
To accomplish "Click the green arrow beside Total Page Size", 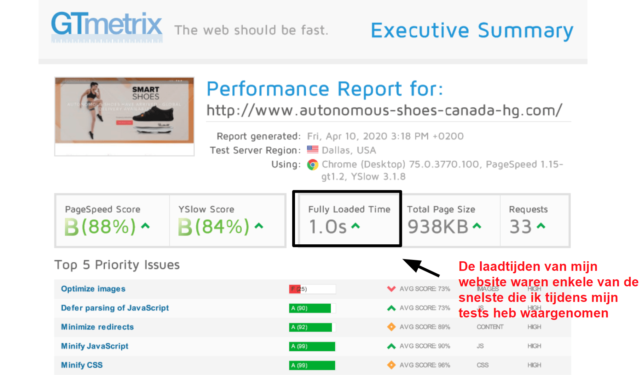I will point(477,226).
